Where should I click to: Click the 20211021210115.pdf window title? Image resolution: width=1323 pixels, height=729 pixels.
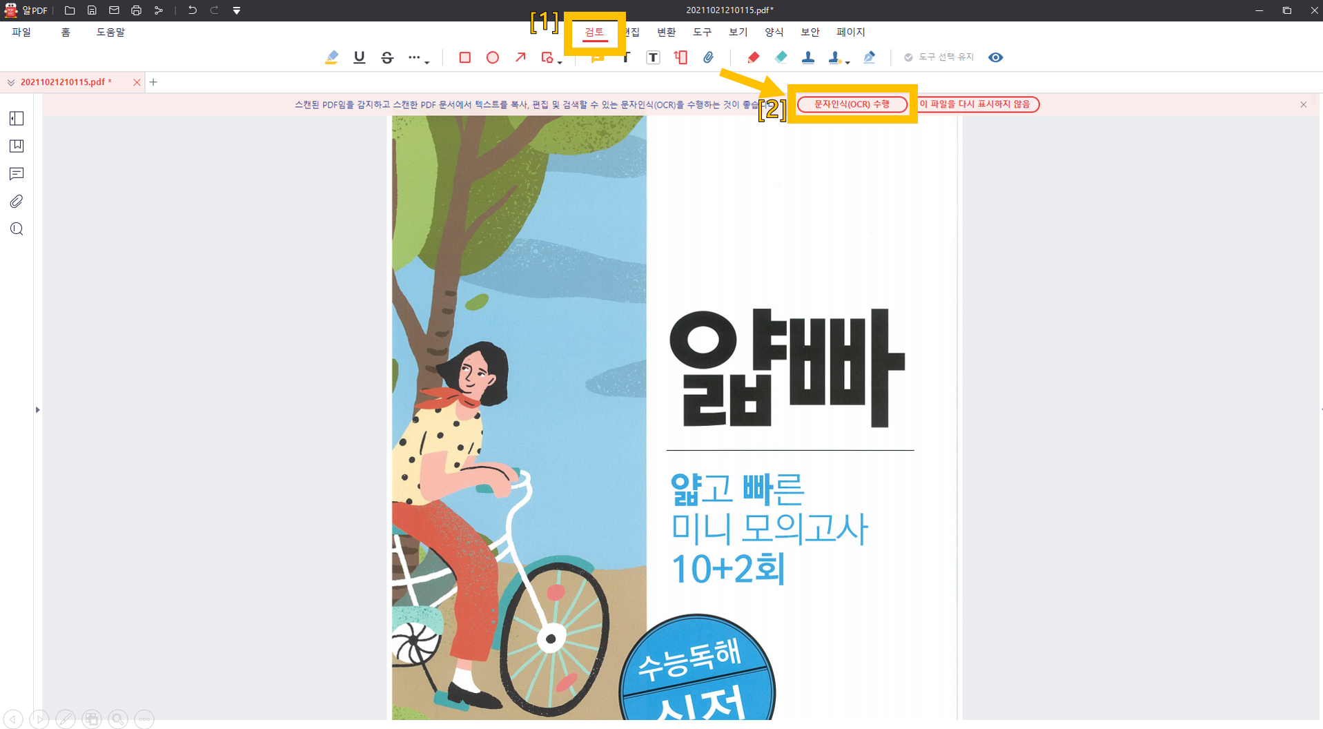point(729,10)
